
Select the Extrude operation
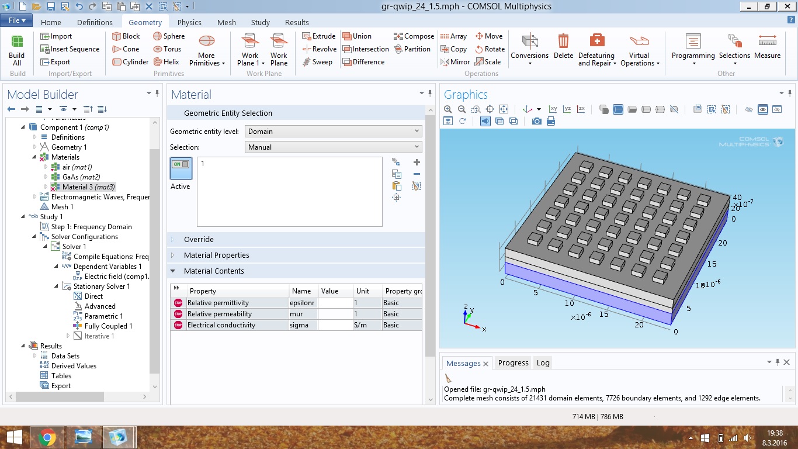coord(318,36)
